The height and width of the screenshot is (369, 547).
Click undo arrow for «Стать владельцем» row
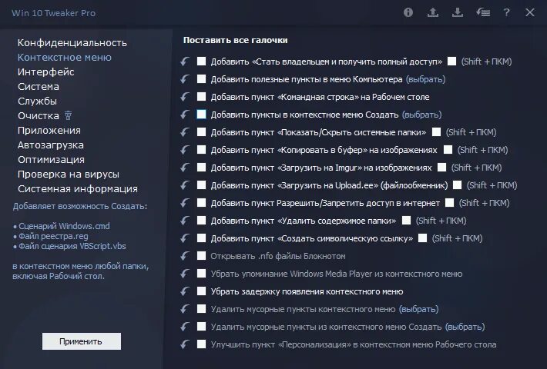(x=185, y=61)
